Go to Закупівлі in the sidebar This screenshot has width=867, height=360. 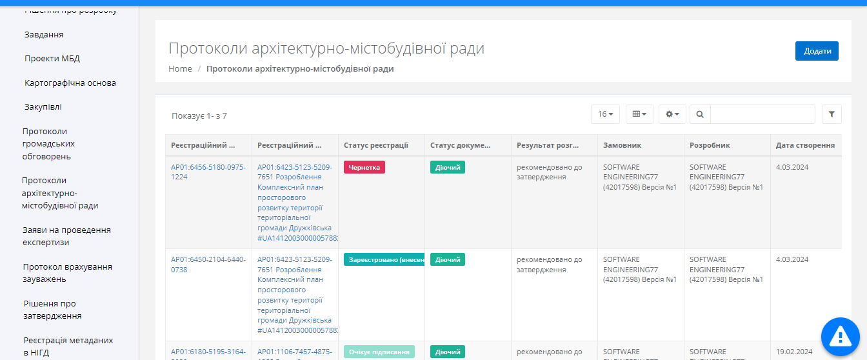coord(43,107)
